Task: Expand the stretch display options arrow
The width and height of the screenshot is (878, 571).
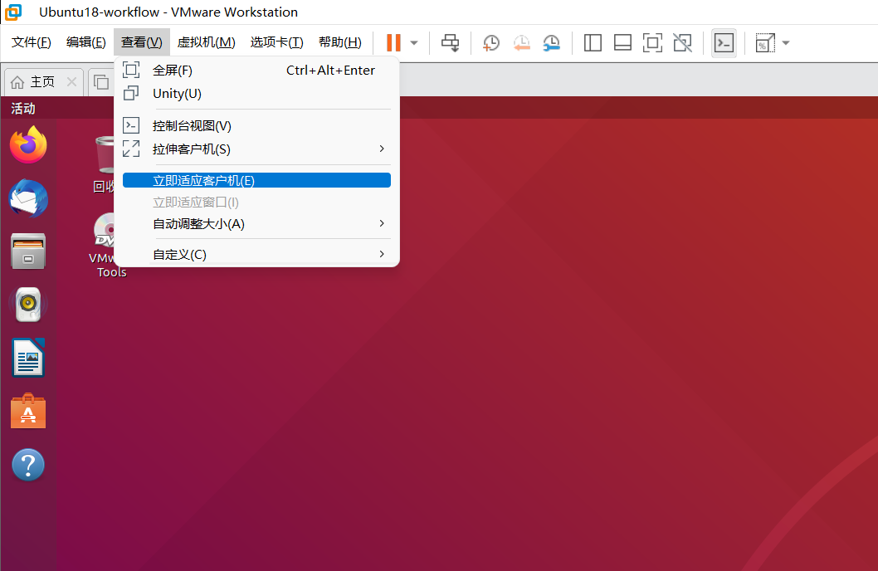Action: (786, 42)
